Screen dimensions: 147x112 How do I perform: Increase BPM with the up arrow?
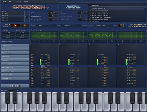55,13
